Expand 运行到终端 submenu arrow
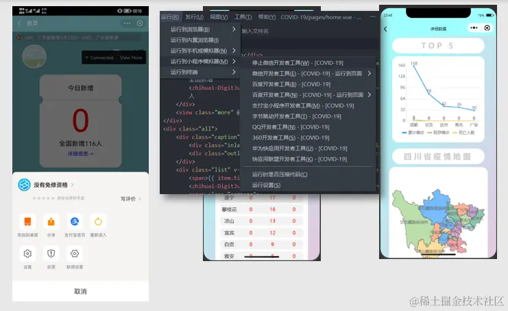Screen dimensions: 508x311 (x=234, y=72)
